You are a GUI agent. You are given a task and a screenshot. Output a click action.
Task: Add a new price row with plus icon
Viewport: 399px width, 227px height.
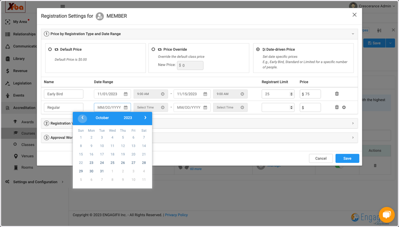pyautogui.click(x=344, y=107)
